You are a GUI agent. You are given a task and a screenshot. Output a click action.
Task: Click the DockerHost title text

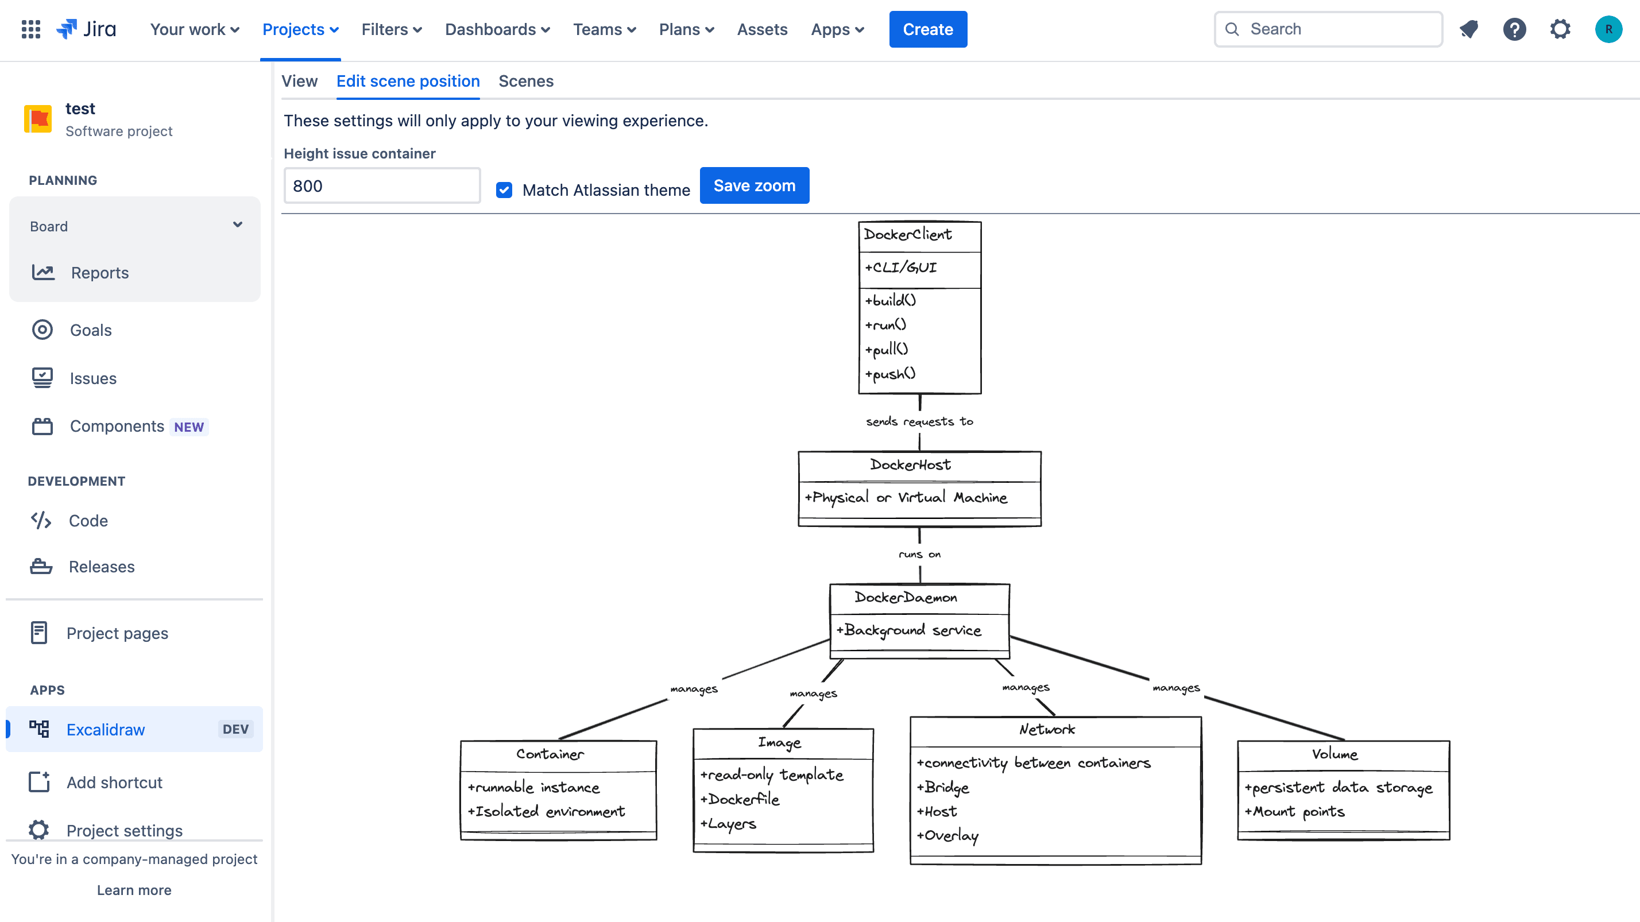(x=910, y=464)
